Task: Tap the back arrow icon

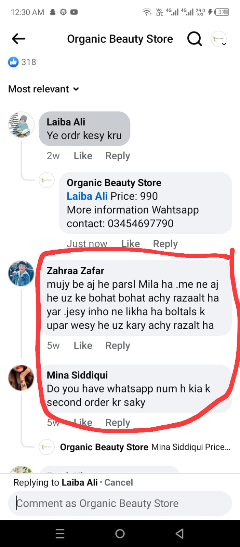Action: click(19, 39)
